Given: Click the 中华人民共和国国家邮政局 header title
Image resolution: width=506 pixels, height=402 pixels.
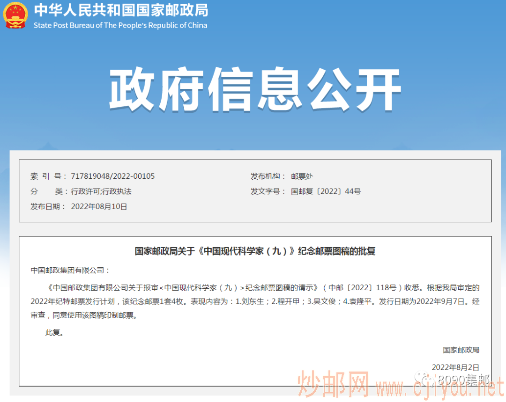Looking at the screenshot, I should 121,10.
